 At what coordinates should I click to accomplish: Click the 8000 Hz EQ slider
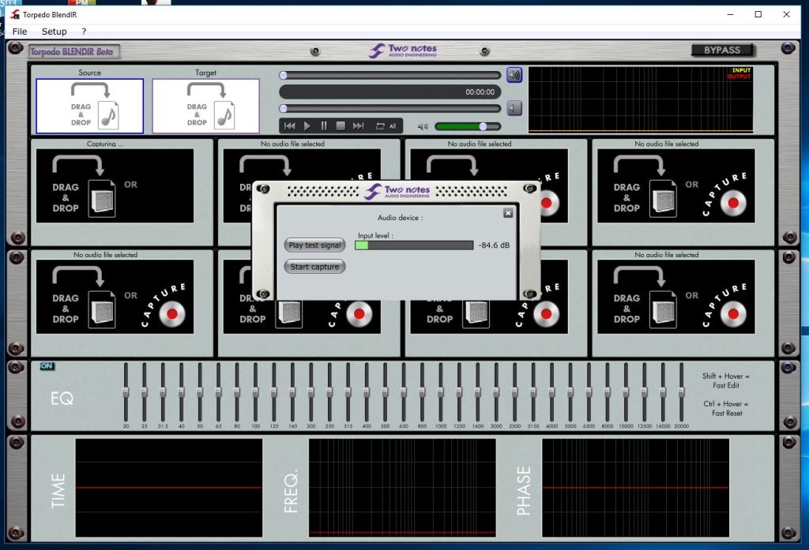click(608, 392)
